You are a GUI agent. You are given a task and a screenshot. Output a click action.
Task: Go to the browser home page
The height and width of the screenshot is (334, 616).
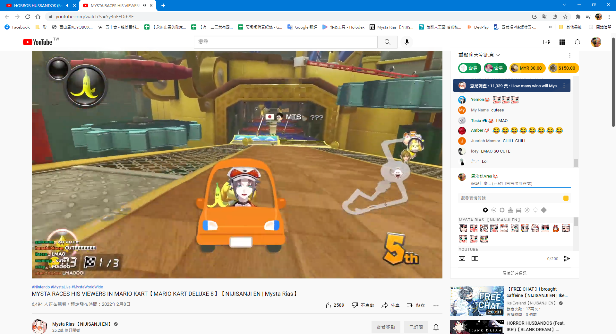coord(38,17)
